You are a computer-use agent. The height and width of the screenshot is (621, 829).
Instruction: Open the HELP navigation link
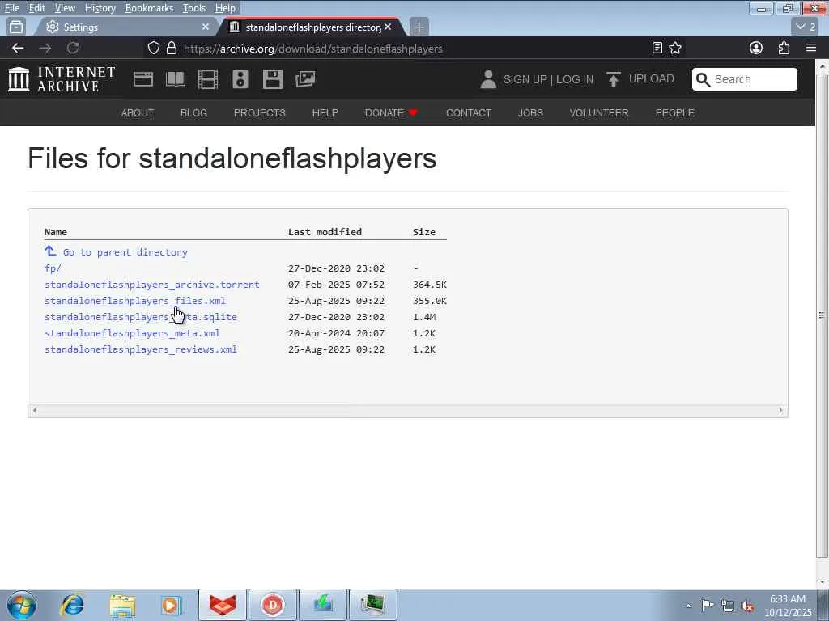[x=325, y=113]
